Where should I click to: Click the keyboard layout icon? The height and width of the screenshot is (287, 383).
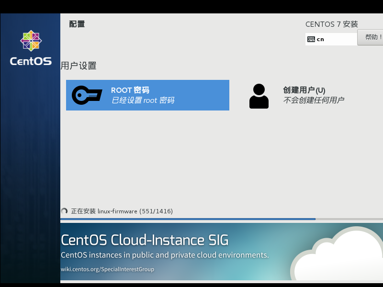point(311,39)
